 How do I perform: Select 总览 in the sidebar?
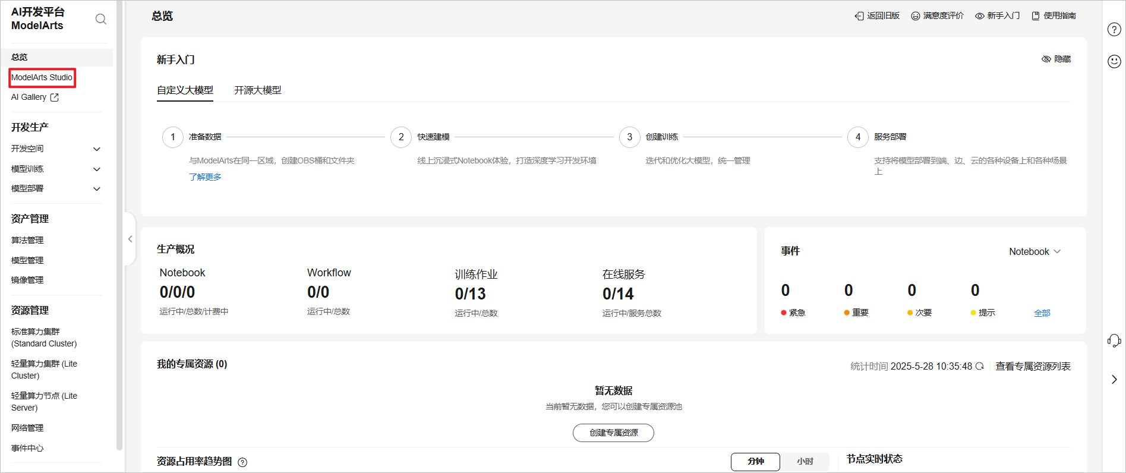point(56,57)
